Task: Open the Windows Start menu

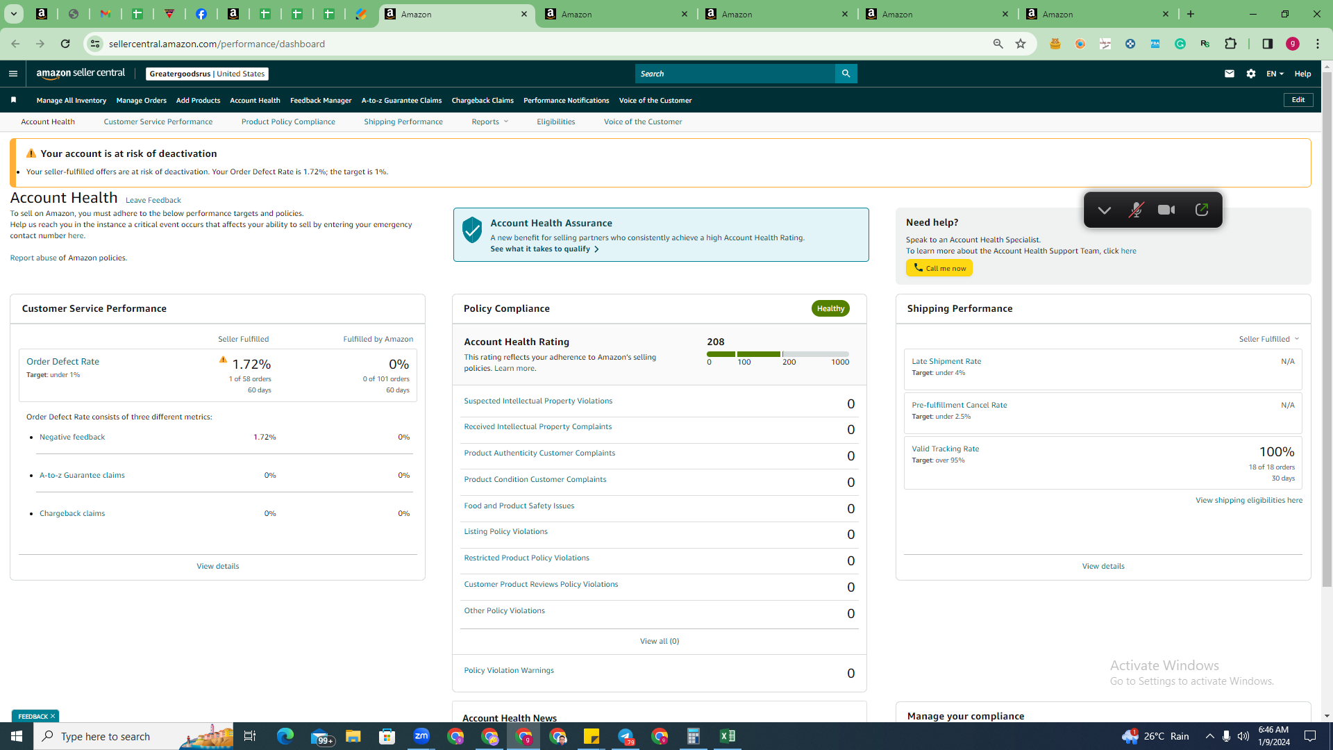Action: 17,736
